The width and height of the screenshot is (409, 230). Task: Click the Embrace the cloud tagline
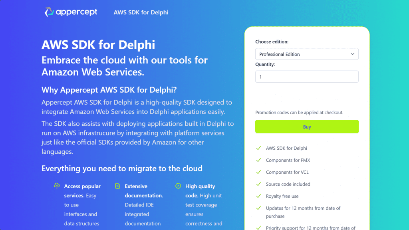pyautogui.click(x=125, y=66)
